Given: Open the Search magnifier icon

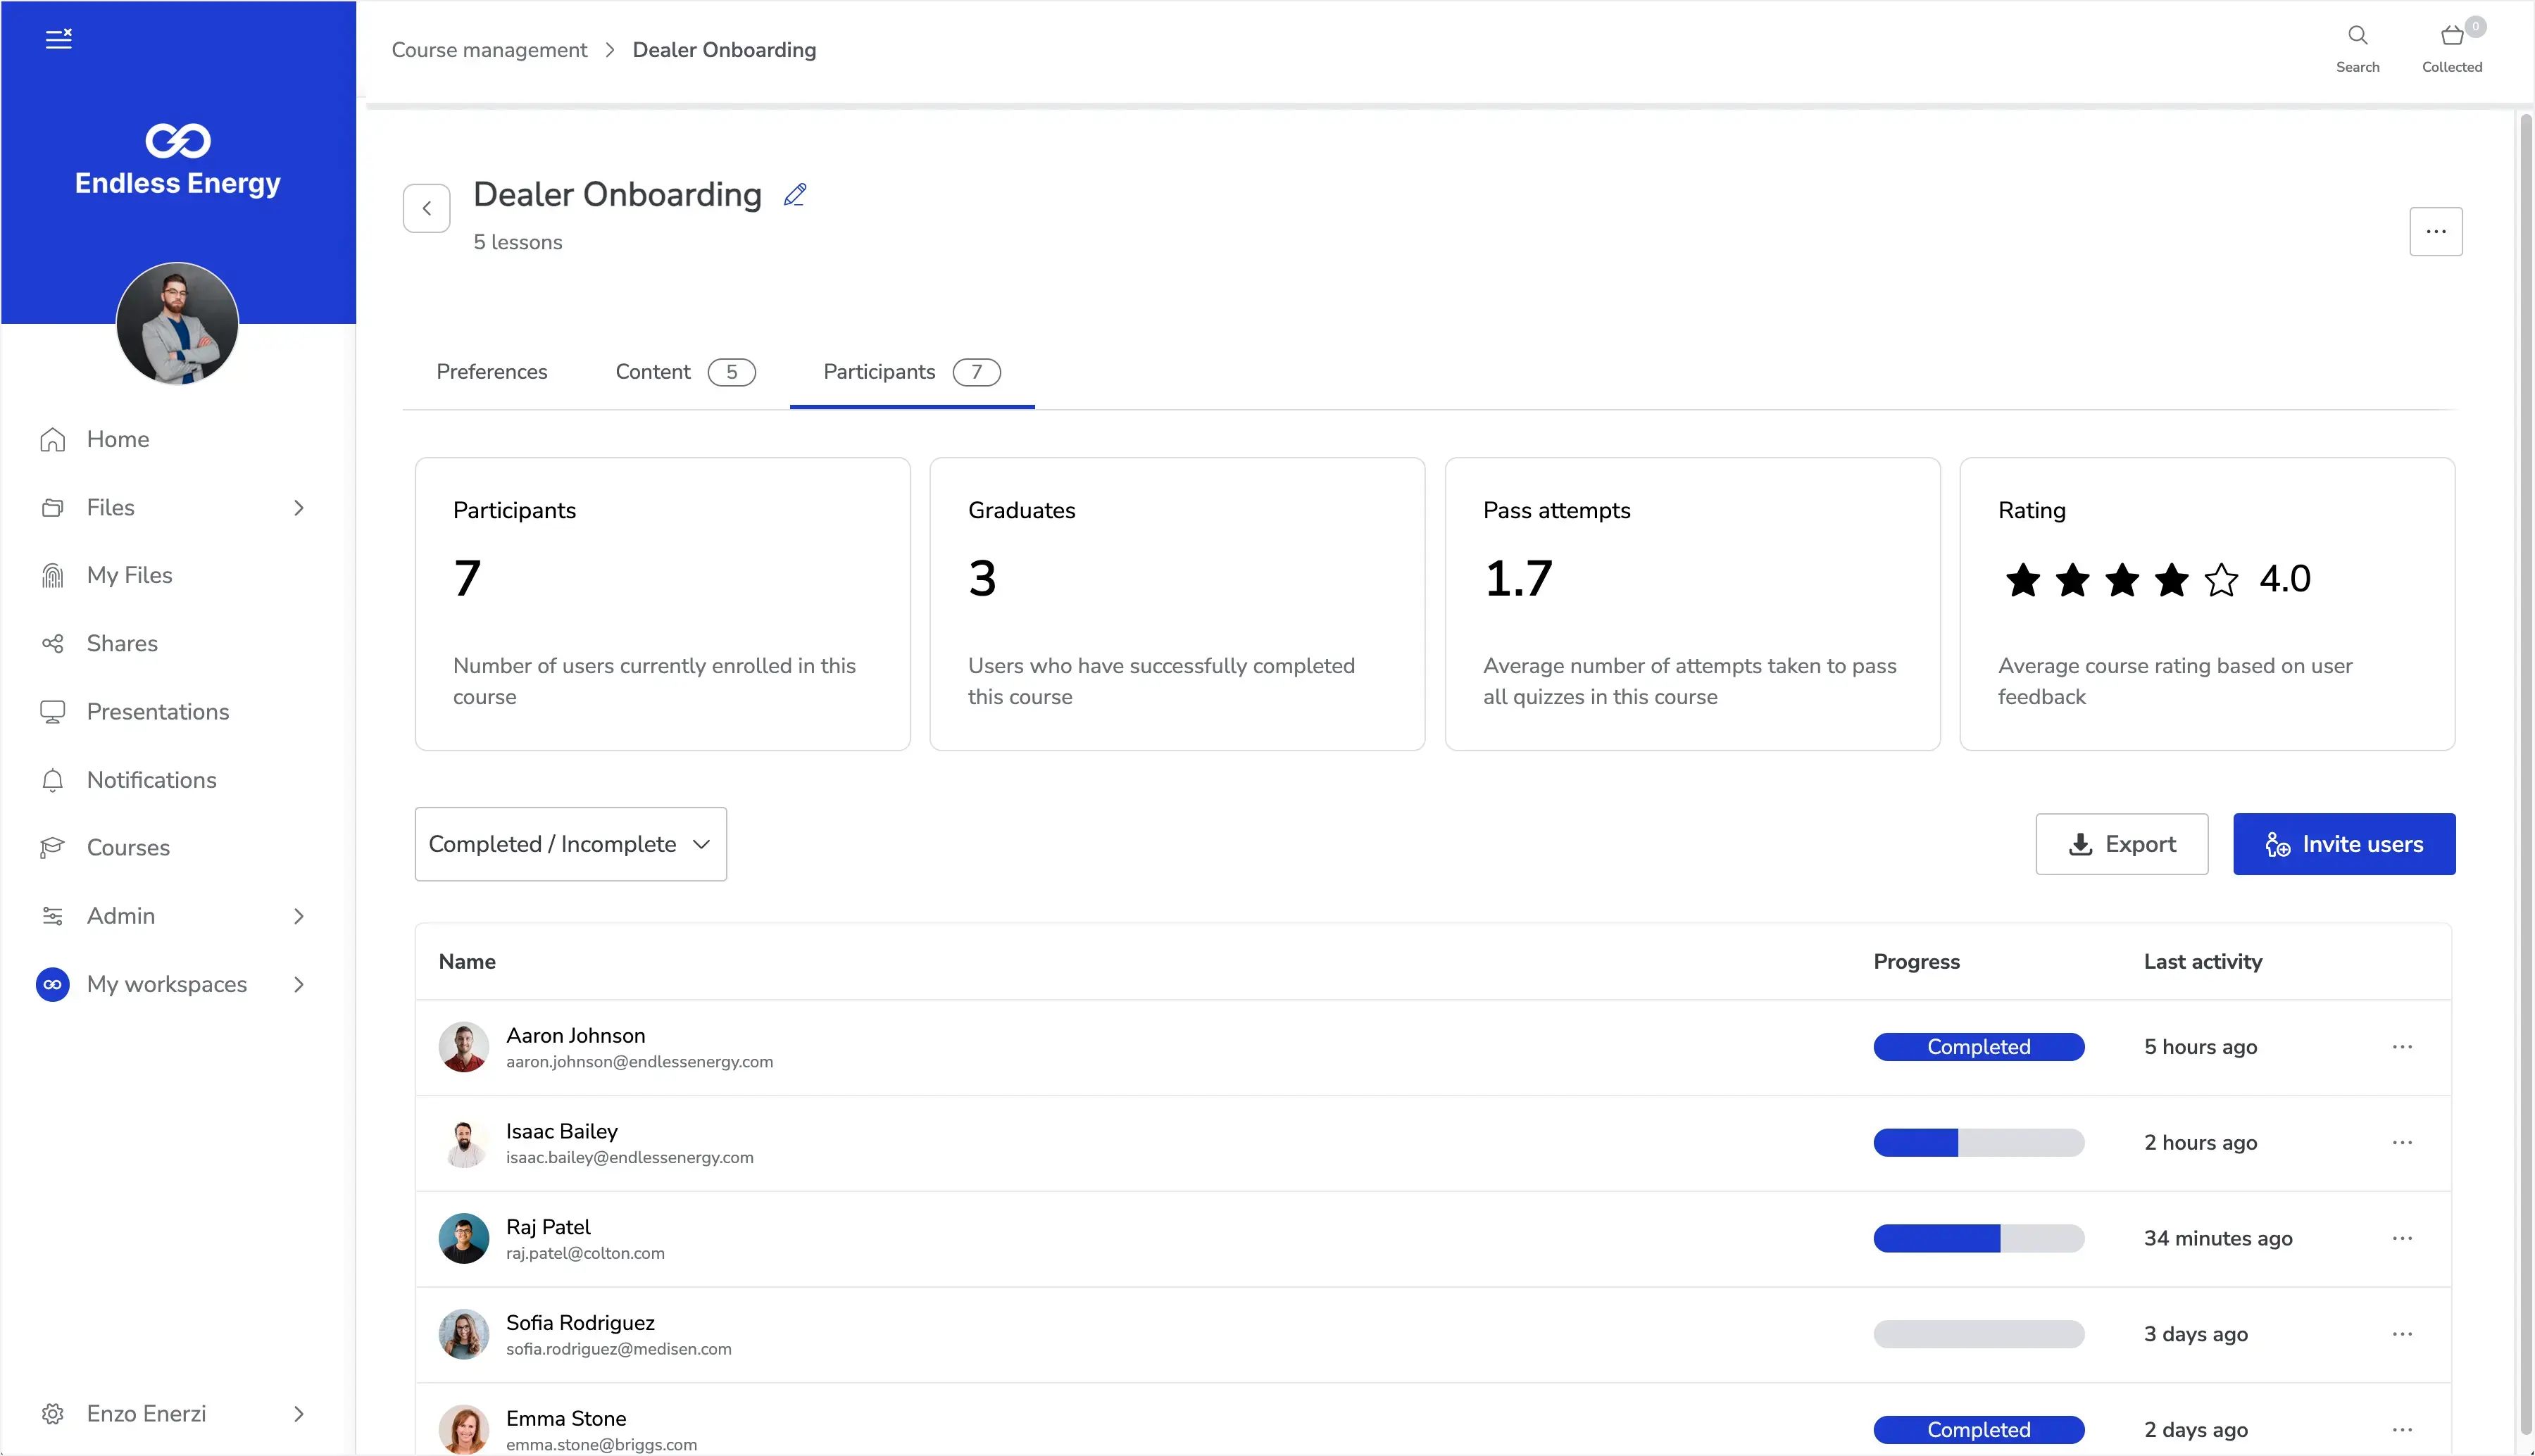Looking at the screenshot, I should coord(2357,36).
